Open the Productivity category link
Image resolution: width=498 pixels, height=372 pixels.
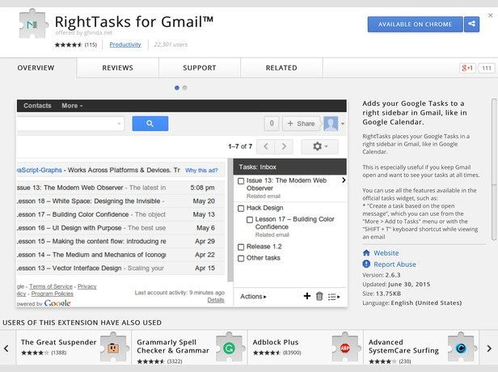[x=125, y=44]
